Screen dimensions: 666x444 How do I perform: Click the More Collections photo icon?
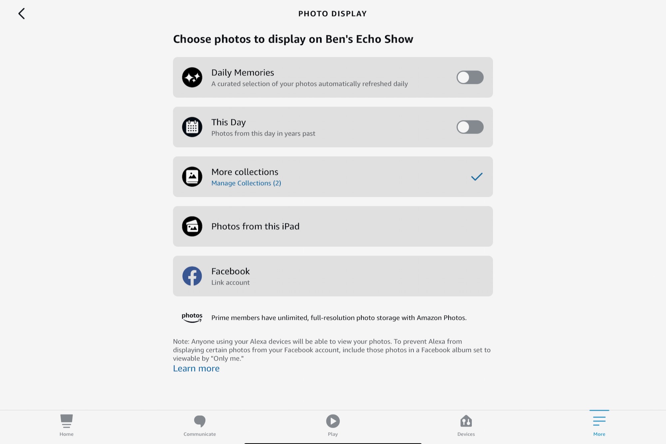click(191, 177)
